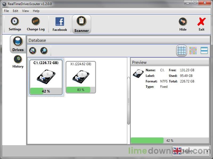The image size is (213, 159).
Task: Toggle the large grid view mode
Action: pyautogui.click(x=182, y=51)
